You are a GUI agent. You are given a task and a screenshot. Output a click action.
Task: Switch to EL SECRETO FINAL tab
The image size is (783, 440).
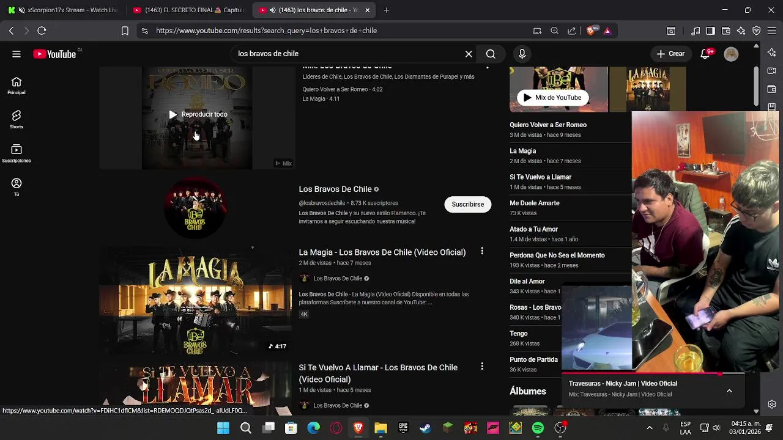pyautogui.click(x=188, y=10)
